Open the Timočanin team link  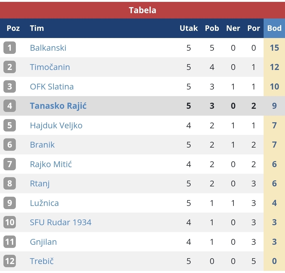(50, 67)
